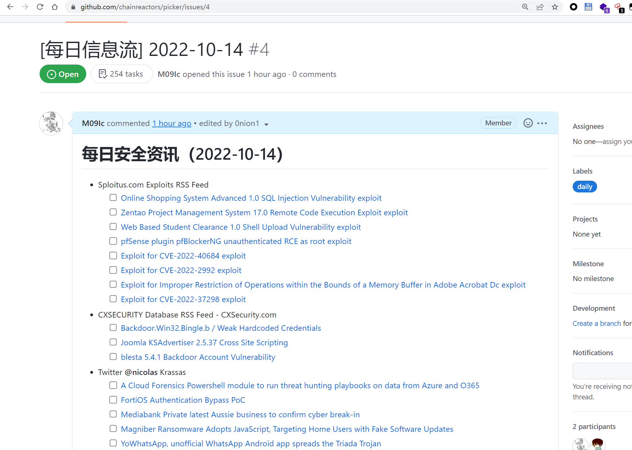Viewport: 632px width, 450px height.
Task: Click the zoom magnifier icon in address bar
Action: (x=525, y=7)
